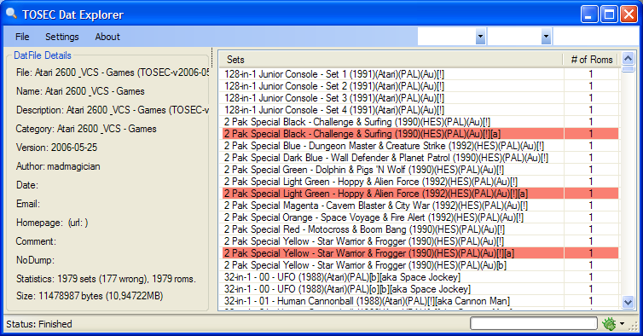Expand the second toolbar combo box dropdown

(x=546, y=37)
